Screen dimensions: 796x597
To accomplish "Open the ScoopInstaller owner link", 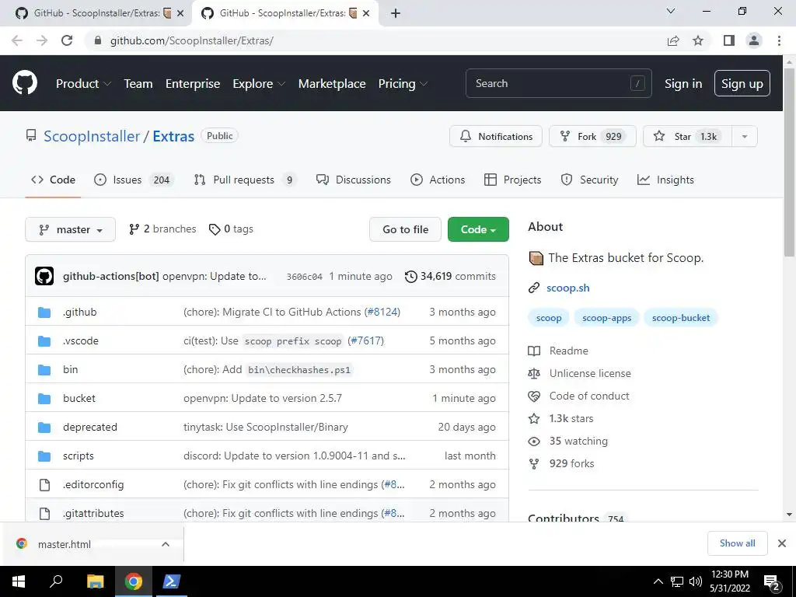I will click(x=92, y=136).
